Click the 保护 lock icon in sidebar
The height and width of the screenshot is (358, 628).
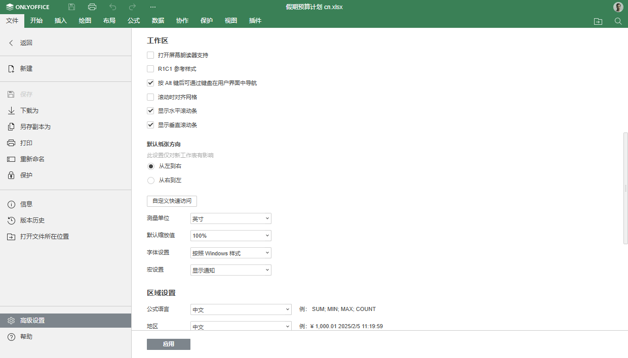(x=11, y=175)
